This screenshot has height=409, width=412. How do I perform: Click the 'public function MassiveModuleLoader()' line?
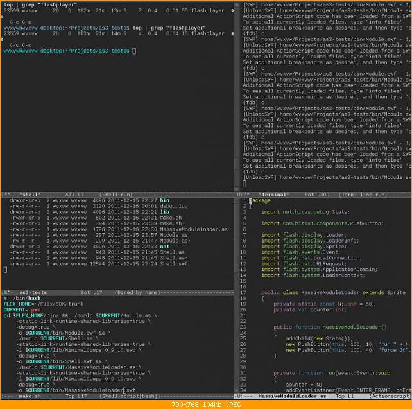[330, 327]
